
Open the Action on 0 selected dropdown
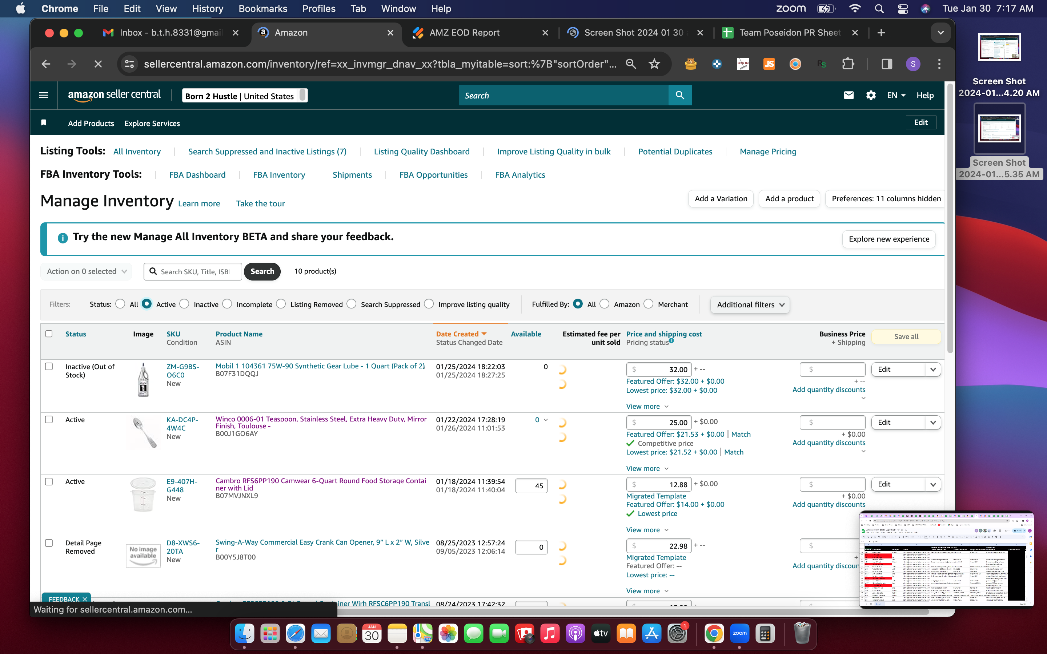click(86, 271)
